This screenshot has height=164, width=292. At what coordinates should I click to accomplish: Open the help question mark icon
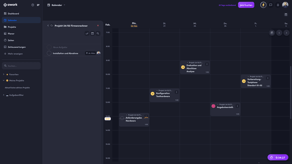point(33,5)
